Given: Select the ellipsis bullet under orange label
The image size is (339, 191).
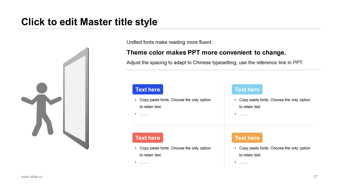Looking at the screenshot, I should 243,162.
